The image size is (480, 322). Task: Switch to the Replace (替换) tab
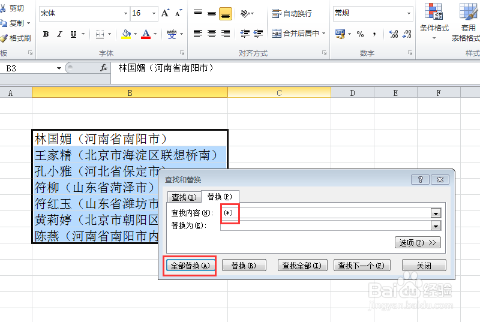220,197
